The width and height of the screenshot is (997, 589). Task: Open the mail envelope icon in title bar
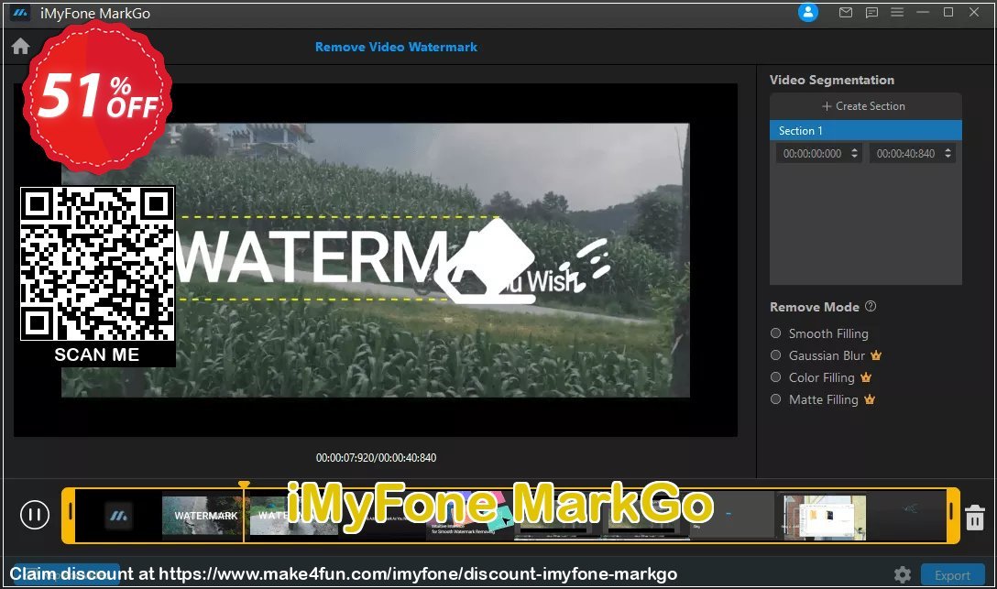(x=846, y=12)
